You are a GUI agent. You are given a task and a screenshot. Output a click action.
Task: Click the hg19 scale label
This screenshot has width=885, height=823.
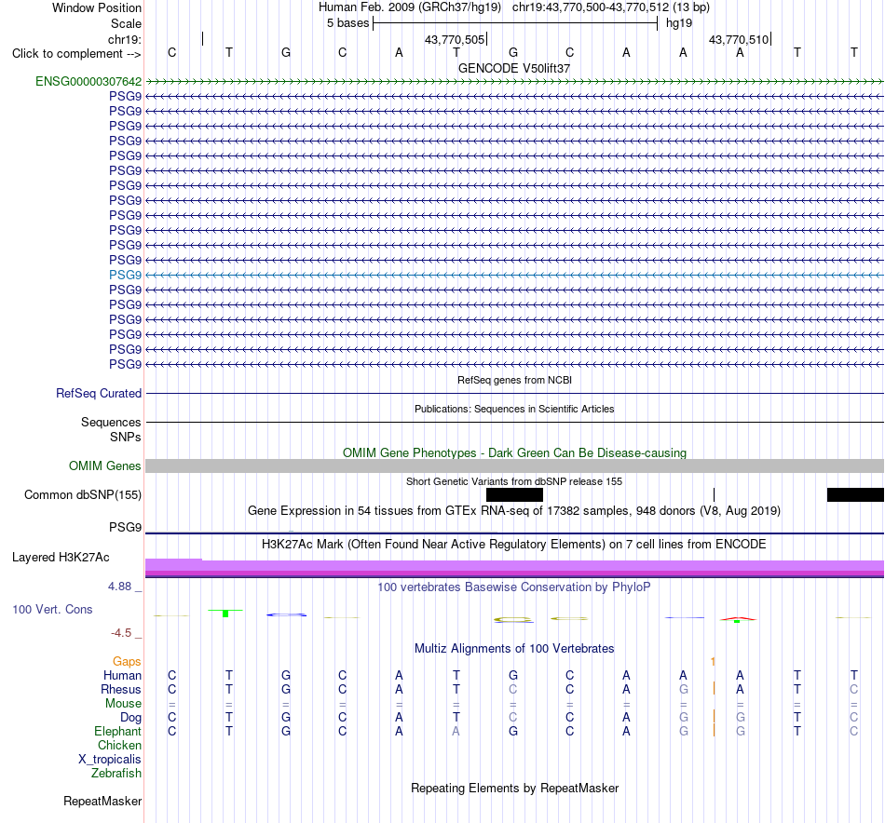(x=679, y=23)
